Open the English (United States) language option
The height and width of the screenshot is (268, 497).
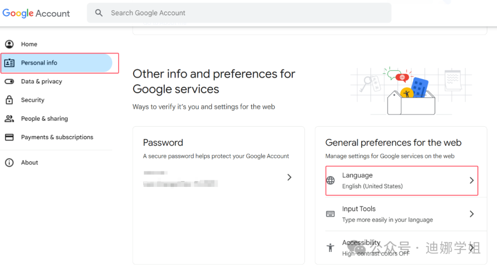click(372, 186)
